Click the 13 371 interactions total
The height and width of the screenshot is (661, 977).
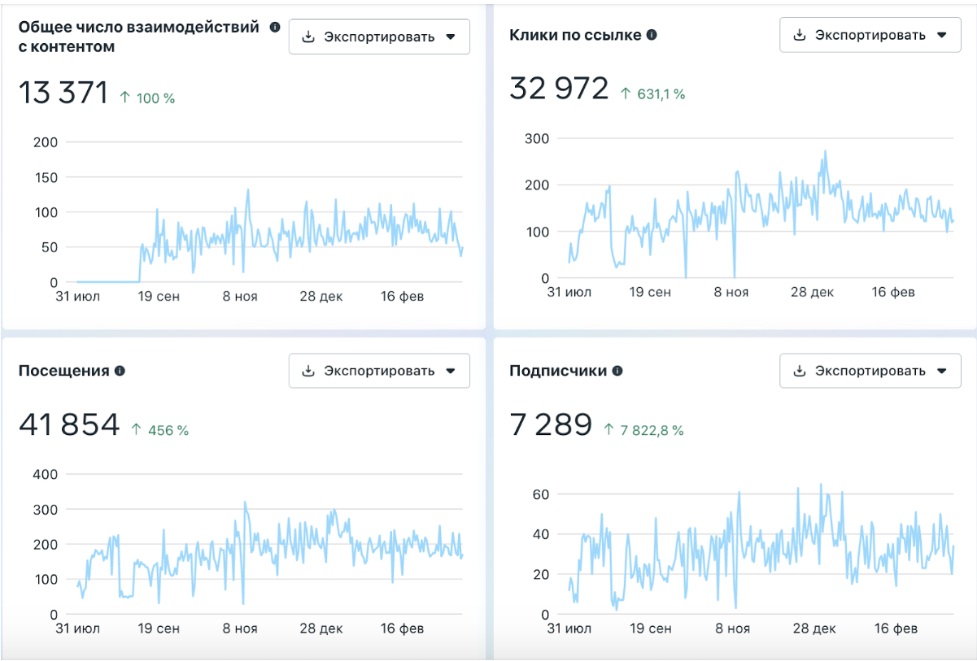click(63, 93)
